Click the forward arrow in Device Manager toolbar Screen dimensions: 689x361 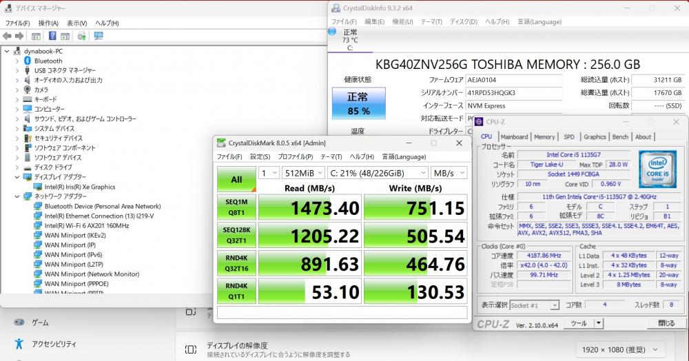pyautogui.click(x=19, y=36)
